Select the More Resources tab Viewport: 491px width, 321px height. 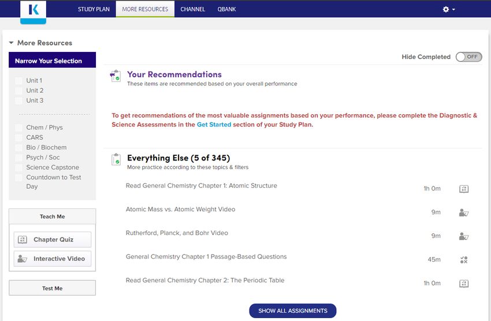point(145,9)
